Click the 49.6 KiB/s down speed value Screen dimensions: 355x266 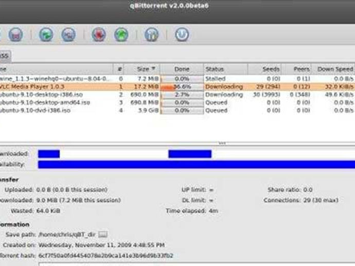(x=339, y=94)
